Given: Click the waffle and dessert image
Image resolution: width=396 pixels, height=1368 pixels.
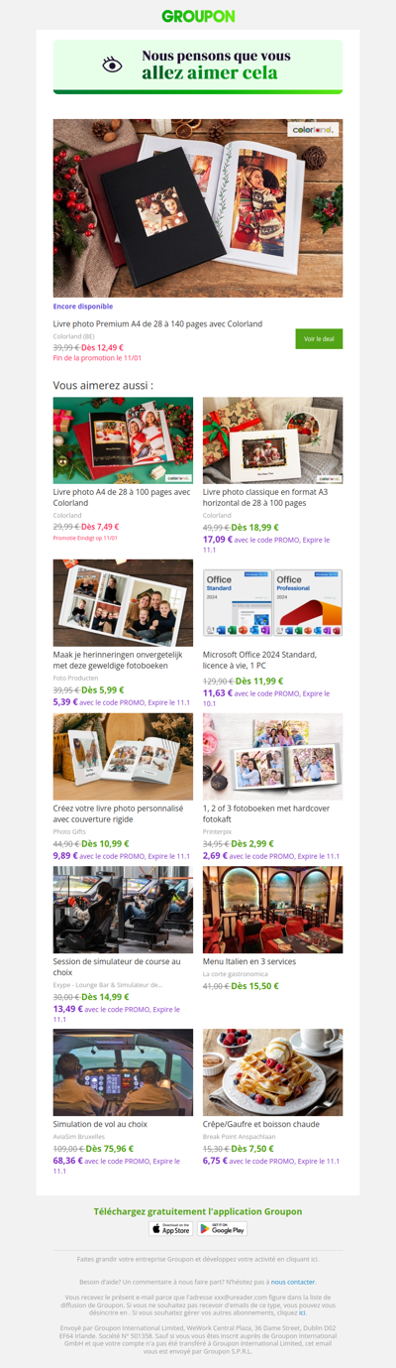Looking at the screenshot, I should click(273, 1071).
